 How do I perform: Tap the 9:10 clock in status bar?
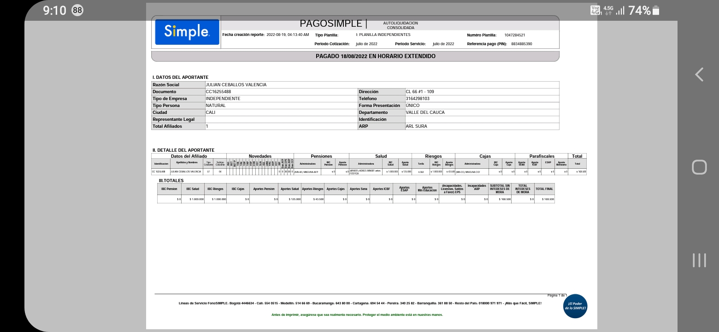[55, 11]
